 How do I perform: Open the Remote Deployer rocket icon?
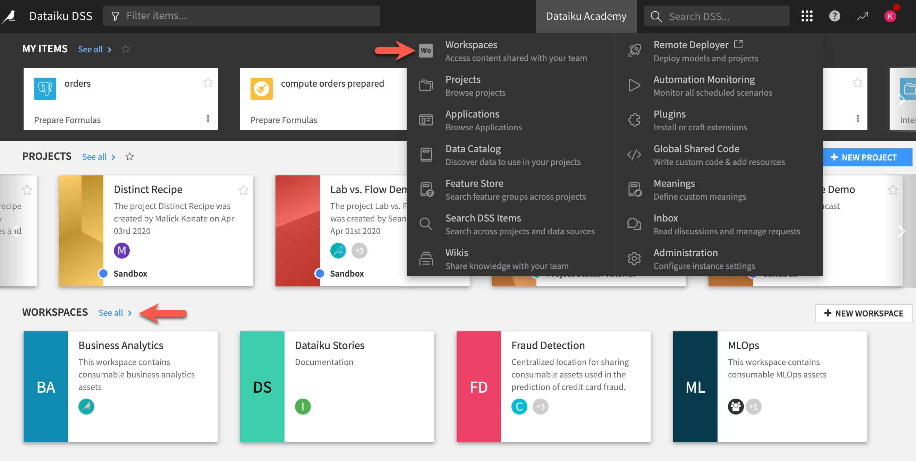[x=634, y=50]
